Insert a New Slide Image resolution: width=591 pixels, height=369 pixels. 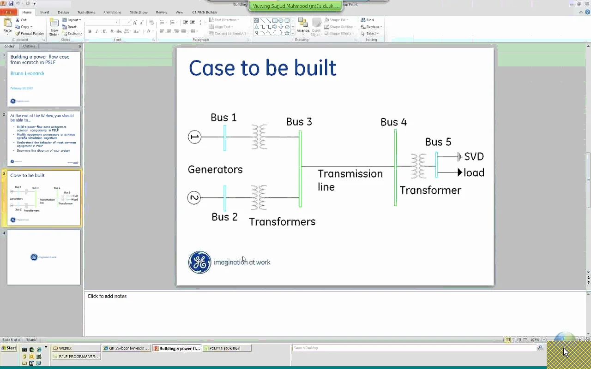coord(54,27)
